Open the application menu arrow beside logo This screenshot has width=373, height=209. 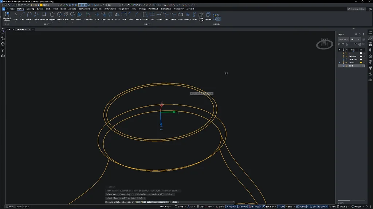(7, 9)
